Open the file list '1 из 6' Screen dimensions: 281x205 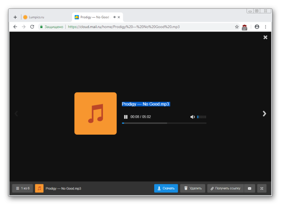coord(22,188)
